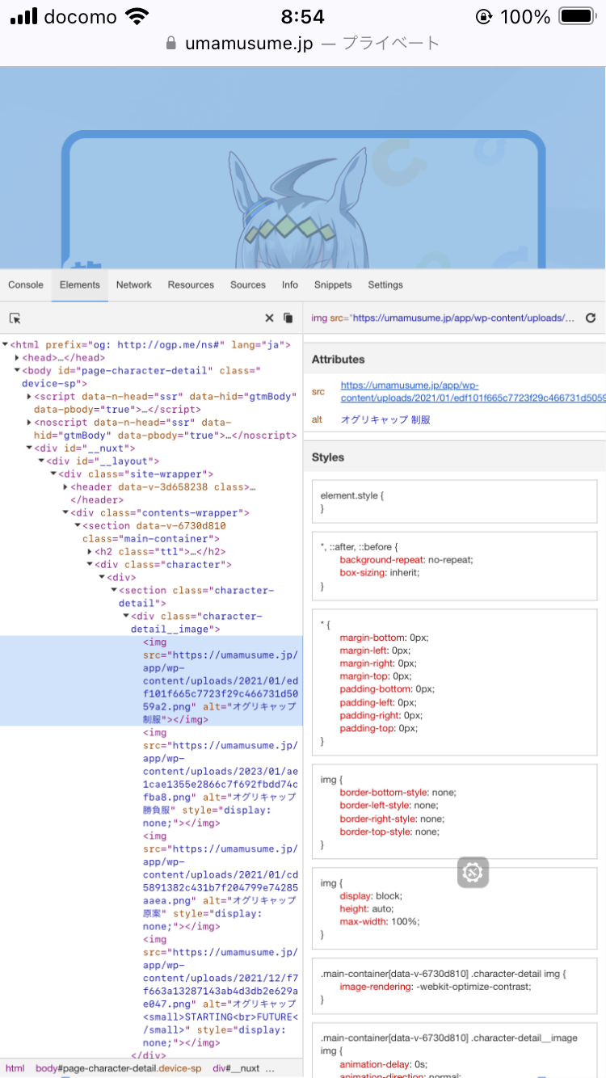The image size is (606, 1078).
Task: Tap the lock icon in address bar
Action: [x=170, y=44]
